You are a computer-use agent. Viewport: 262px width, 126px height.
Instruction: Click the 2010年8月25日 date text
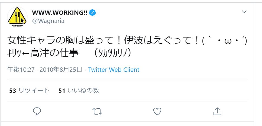point(61,70)
